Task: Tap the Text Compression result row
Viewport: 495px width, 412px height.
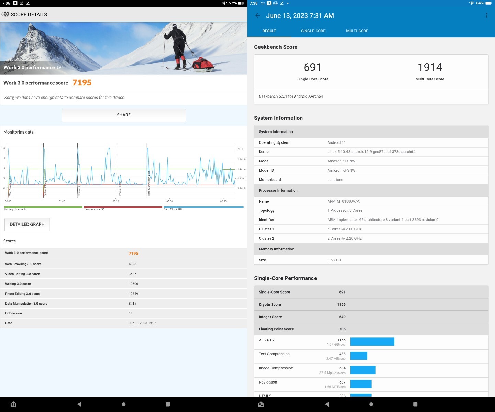Action: (x=371, y=356)
